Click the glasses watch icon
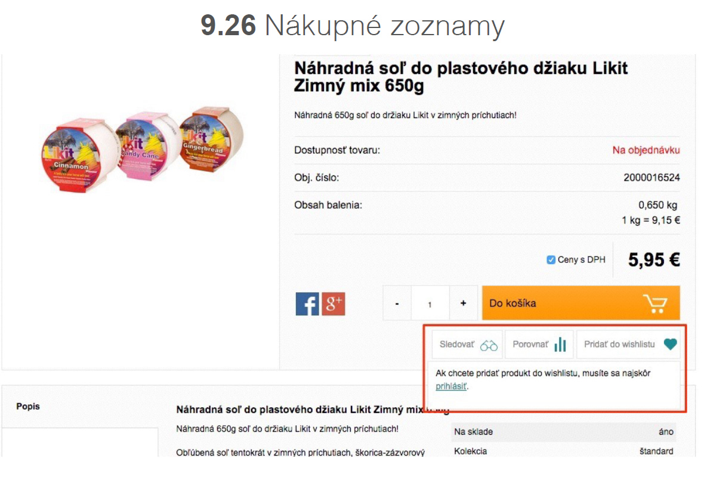The width and height of the screenshot is (704, 477). point(489,345)
